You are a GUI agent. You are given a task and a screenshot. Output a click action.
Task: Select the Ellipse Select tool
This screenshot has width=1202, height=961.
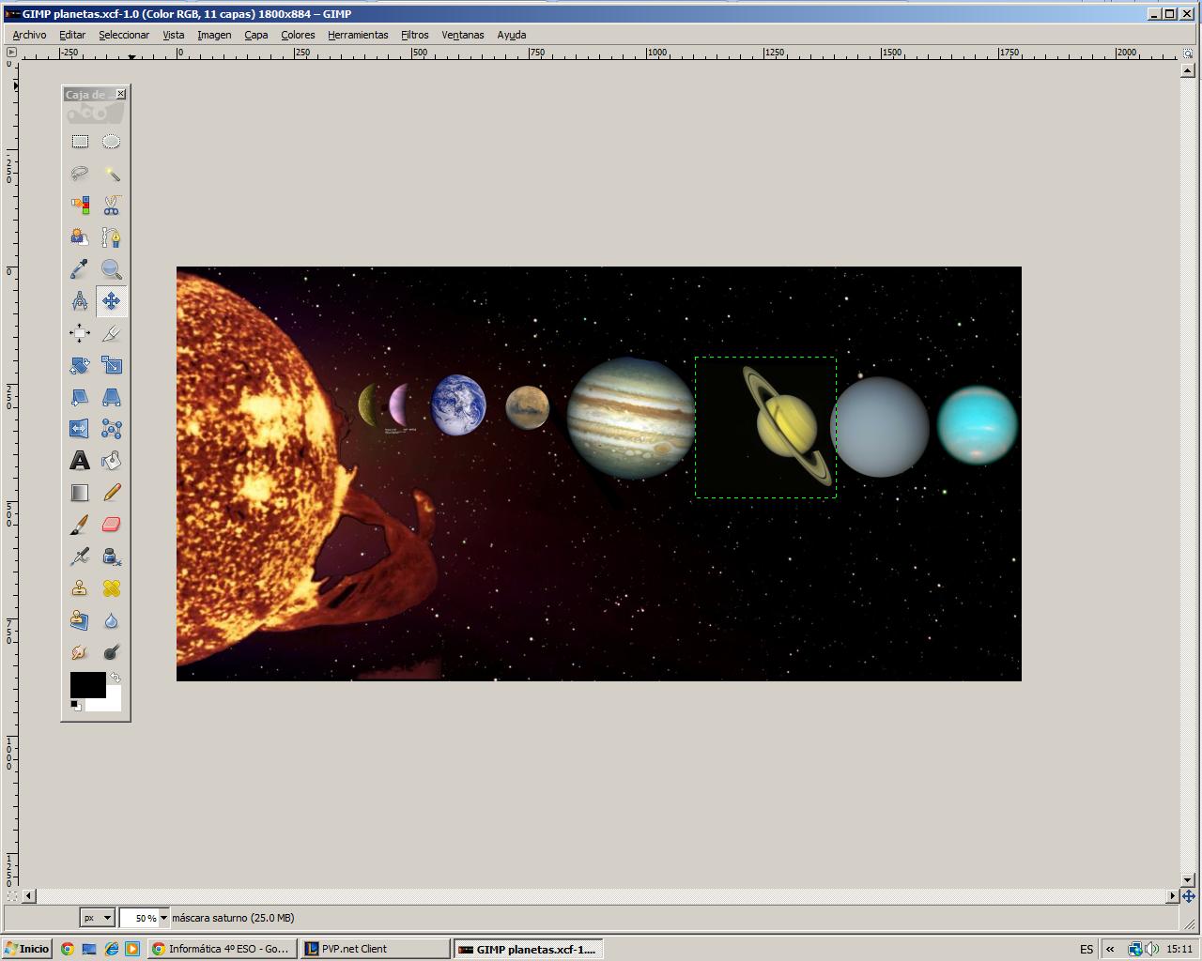coord(112,141)
